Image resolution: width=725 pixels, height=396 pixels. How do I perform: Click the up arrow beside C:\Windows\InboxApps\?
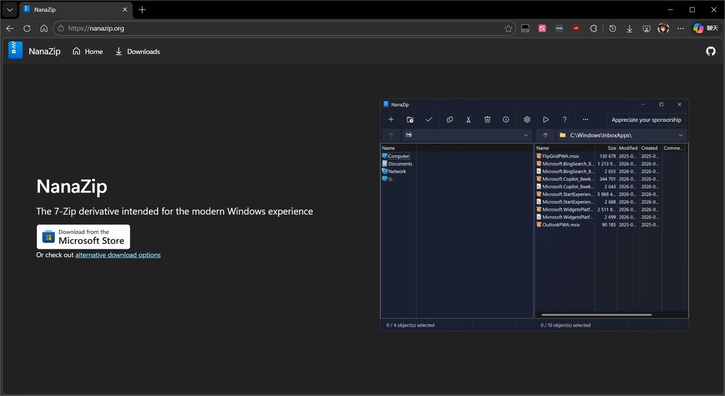tap(545, 135)
